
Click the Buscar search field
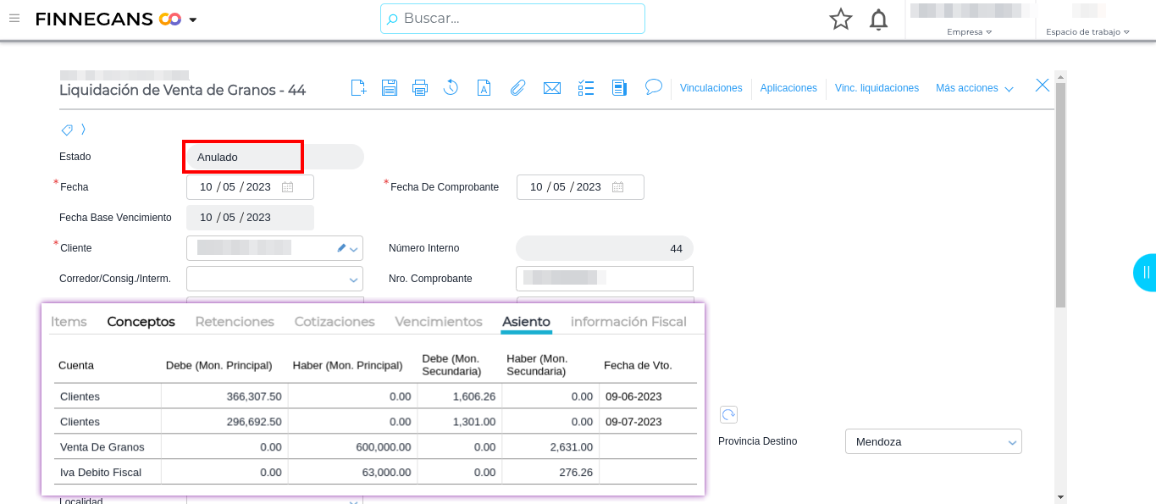(512, 19)
